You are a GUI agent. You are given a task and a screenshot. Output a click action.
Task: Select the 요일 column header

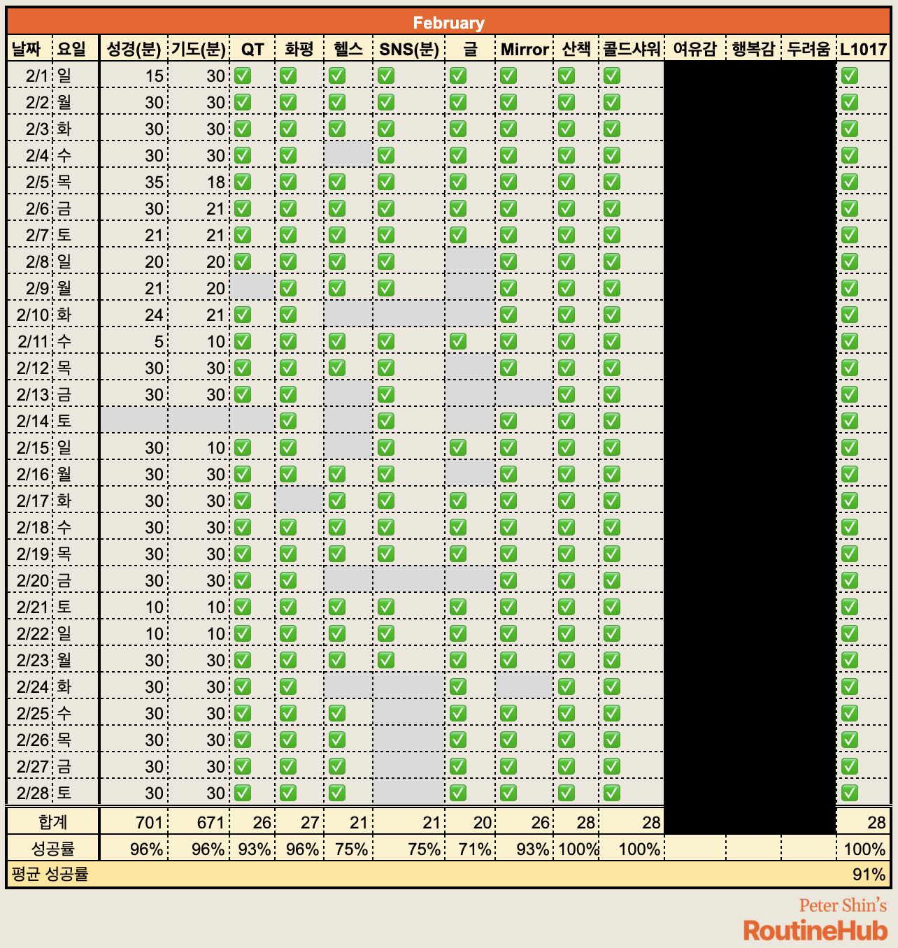pyautogui.click(x=74, y=49)
